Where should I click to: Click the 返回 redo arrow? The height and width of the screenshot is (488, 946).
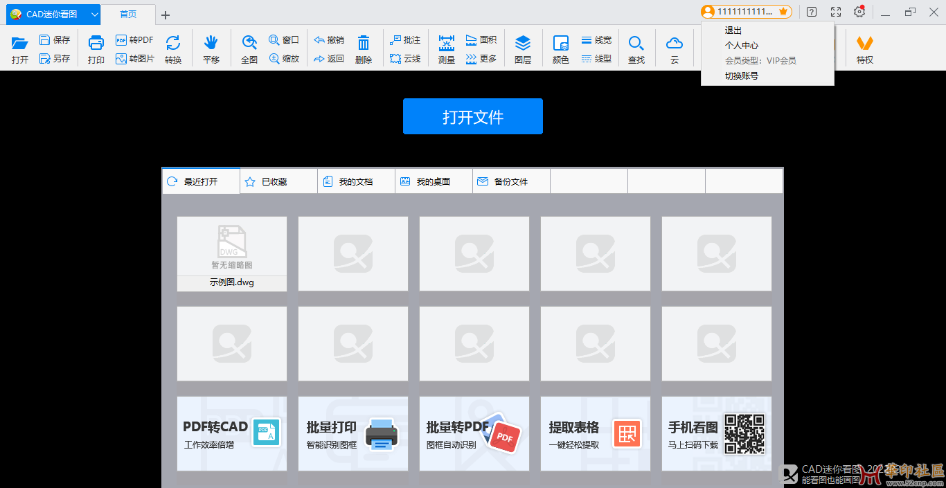[x=329, y=59]
